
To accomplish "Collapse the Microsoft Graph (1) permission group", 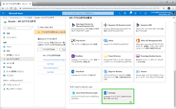I will pyautogui.click(x=44, y=68).
